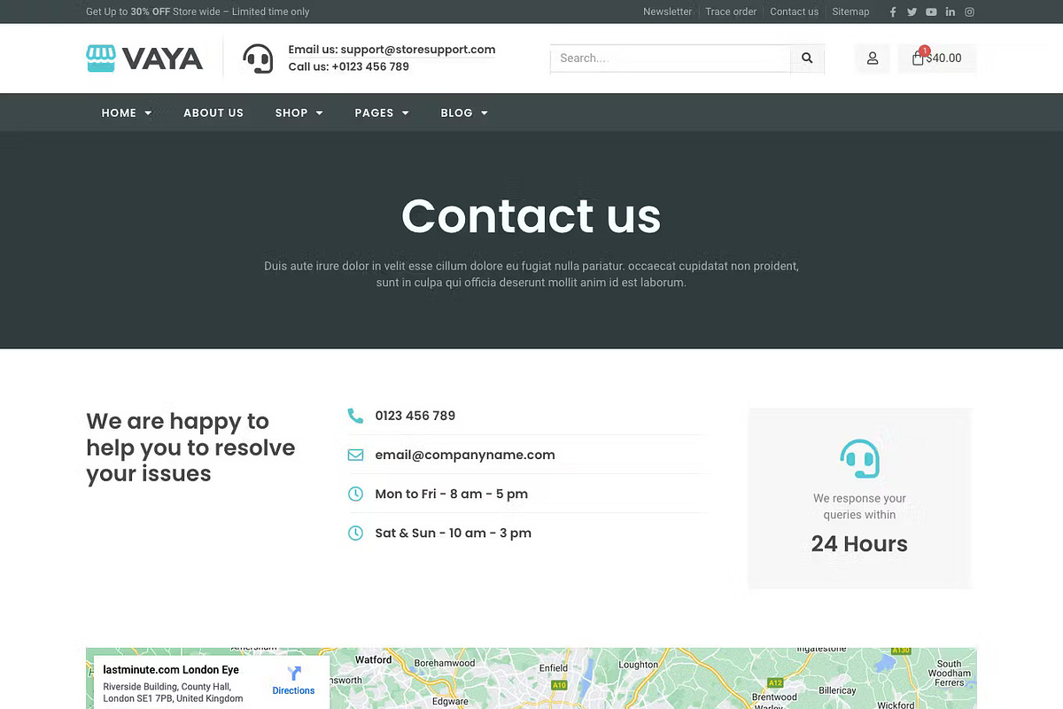Open the Twitter social icon

click(912, 12)
